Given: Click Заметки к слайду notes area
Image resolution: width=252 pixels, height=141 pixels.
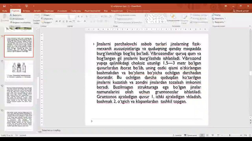Looking at the screenshot, I should [51, 130].
